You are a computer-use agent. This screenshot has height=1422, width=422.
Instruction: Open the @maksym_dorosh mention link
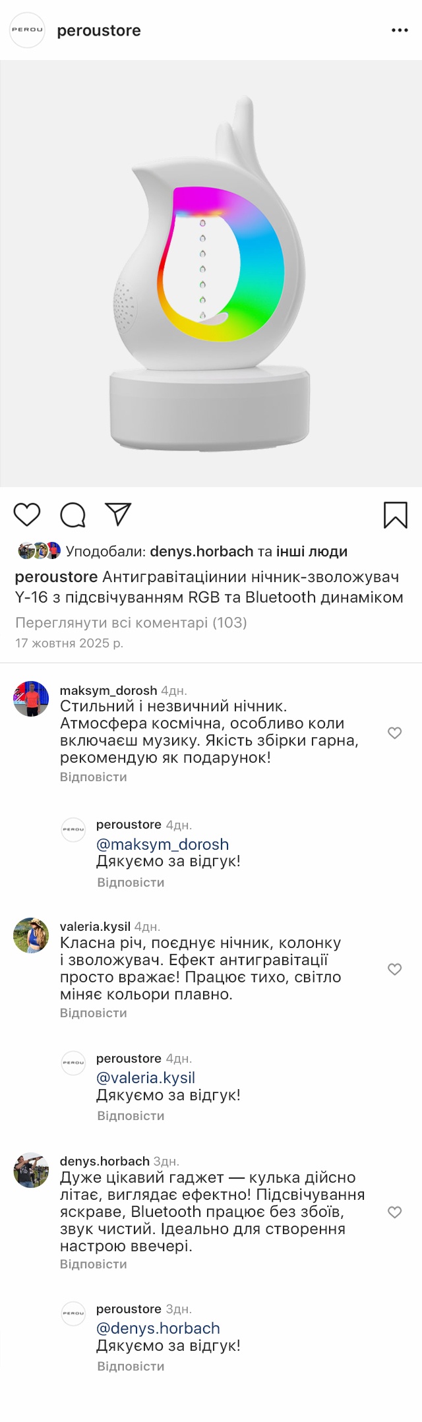162,844
